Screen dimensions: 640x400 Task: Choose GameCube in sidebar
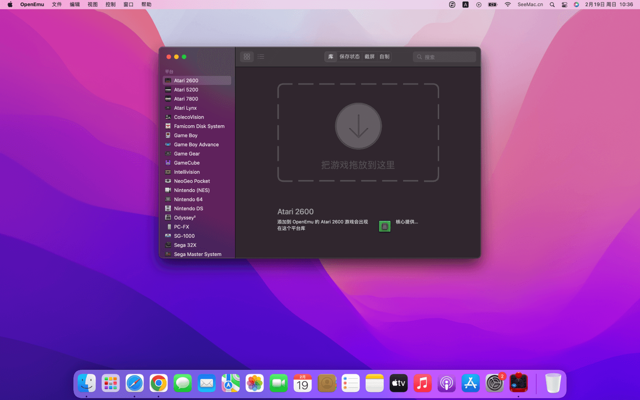pyautogui.click(x=197, y=163)
